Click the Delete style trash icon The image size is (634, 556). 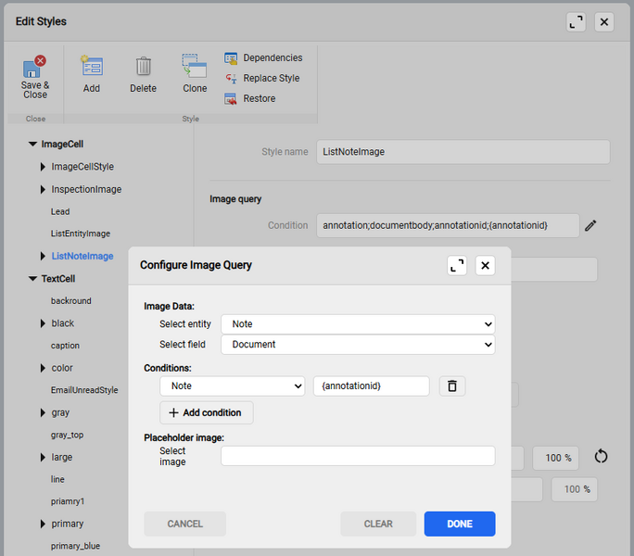(143, 67)
